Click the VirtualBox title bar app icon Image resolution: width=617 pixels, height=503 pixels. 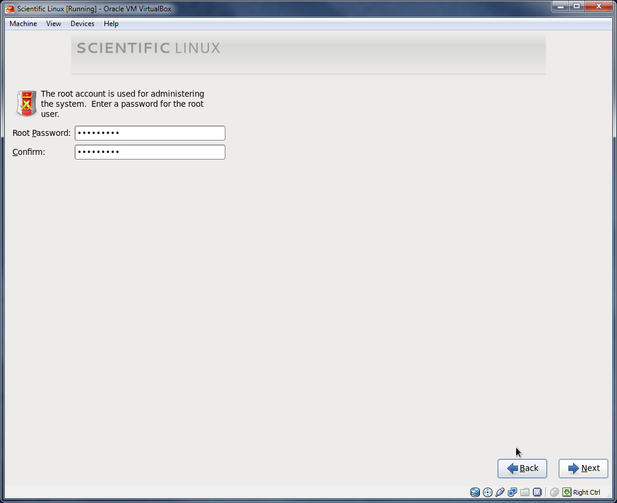click(9, 9)
